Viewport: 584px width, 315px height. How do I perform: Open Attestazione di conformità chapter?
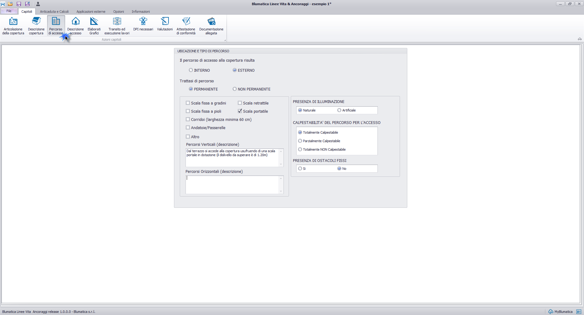pos(186,26)
